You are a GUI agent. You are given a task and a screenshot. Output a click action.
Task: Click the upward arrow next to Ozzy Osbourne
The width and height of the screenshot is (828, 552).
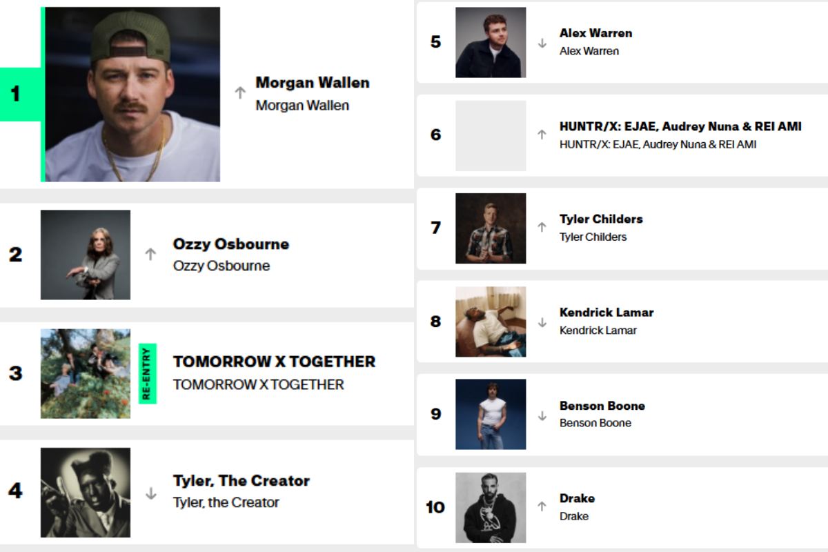(x=150, y=254)
